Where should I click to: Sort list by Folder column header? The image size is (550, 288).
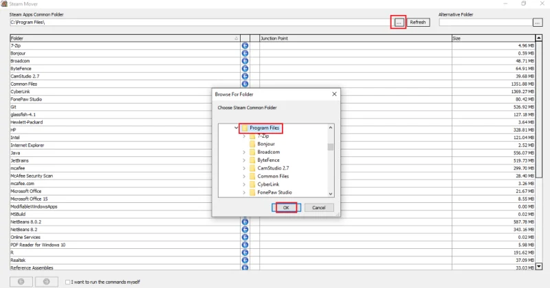[x=125, y=38]
